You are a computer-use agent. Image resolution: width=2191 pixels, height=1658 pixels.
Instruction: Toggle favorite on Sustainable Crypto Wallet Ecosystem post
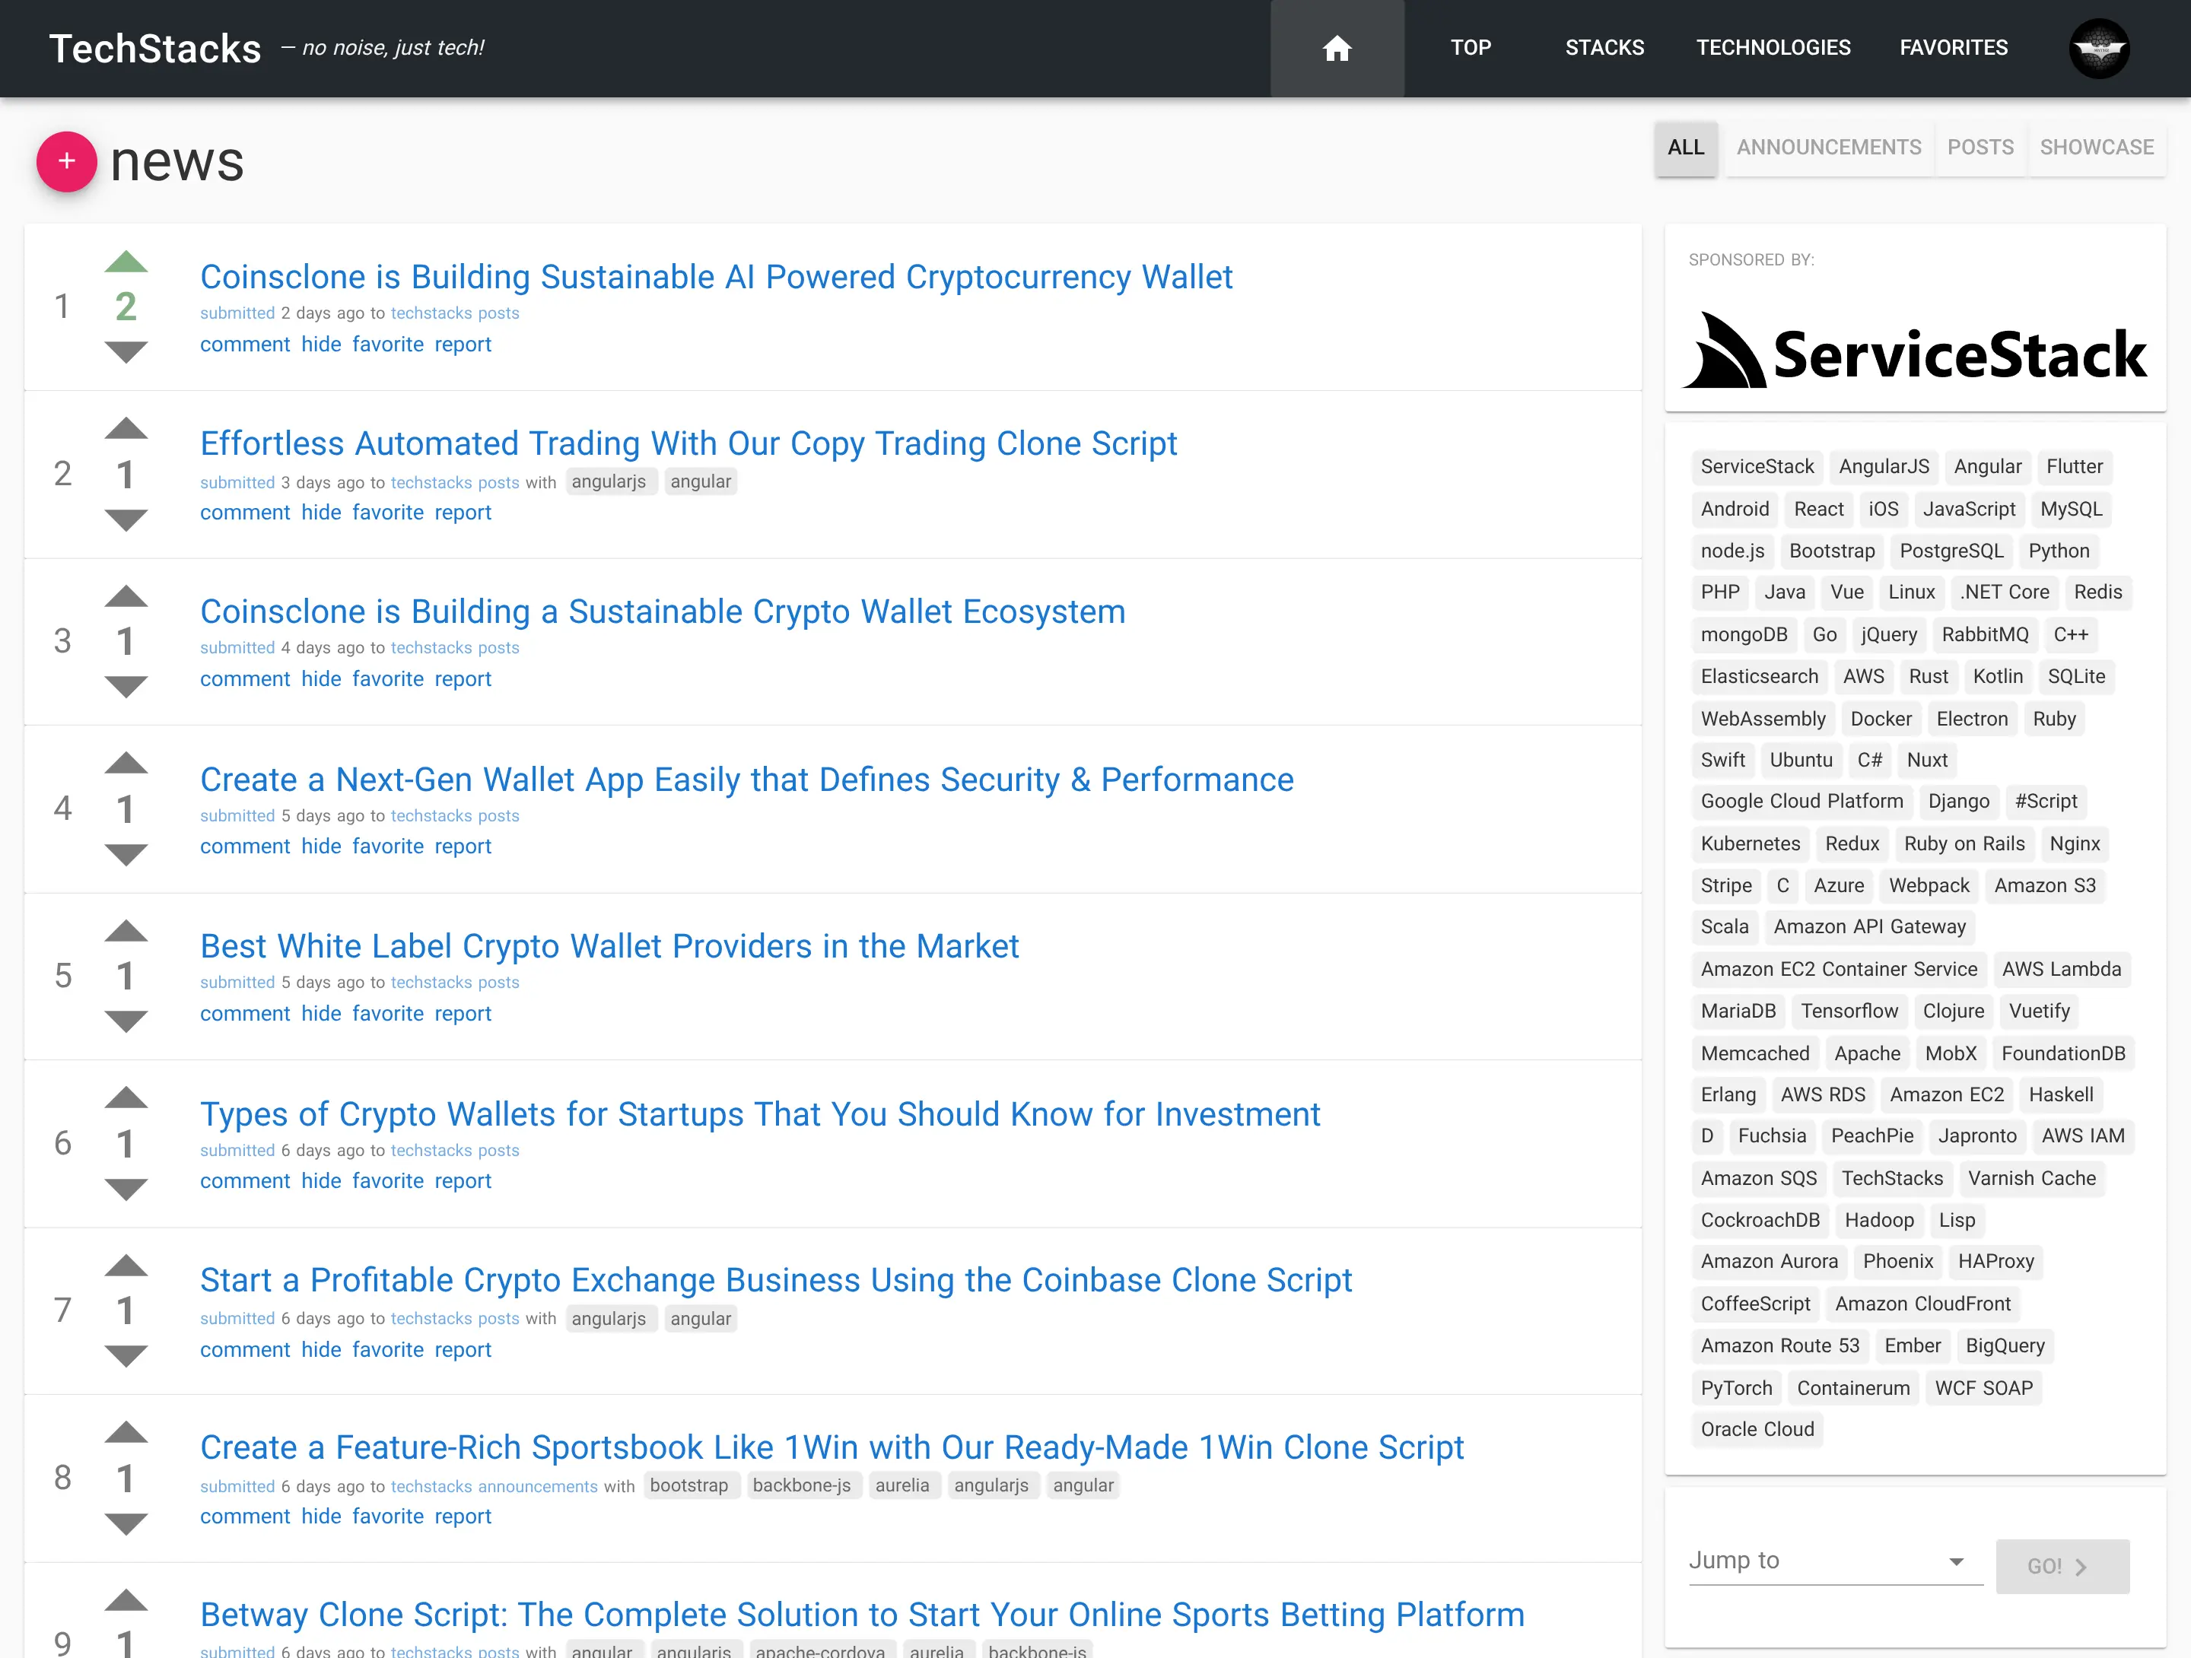click(387, 679)
